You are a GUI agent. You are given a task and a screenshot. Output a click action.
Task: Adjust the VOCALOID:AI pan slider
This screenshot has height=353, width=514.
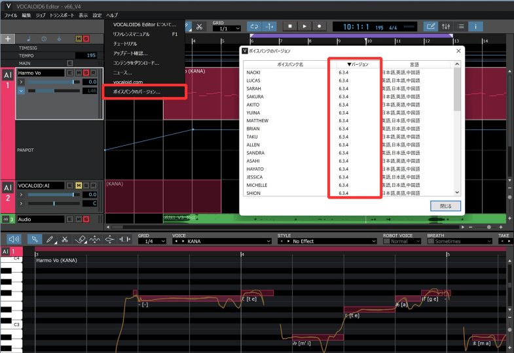[54, 203]
